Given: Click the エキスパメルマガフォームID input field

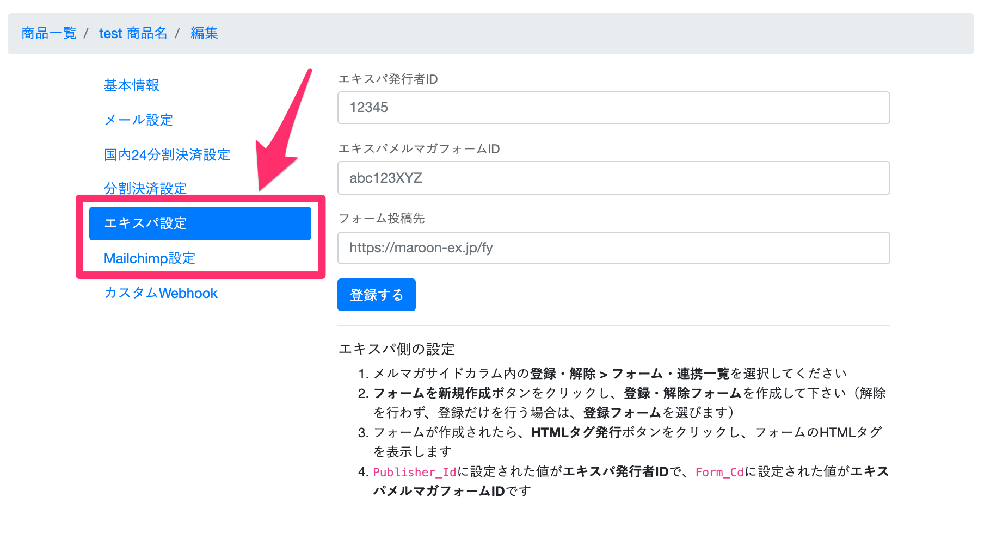Looking at the screenshot, I should click(613, 178).
